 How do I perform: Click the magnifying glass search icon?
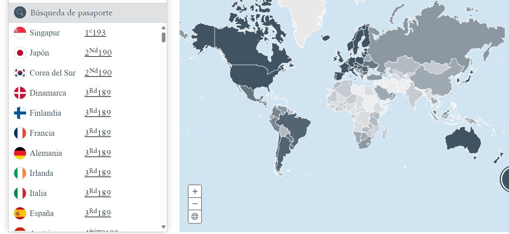click(20, 13)
